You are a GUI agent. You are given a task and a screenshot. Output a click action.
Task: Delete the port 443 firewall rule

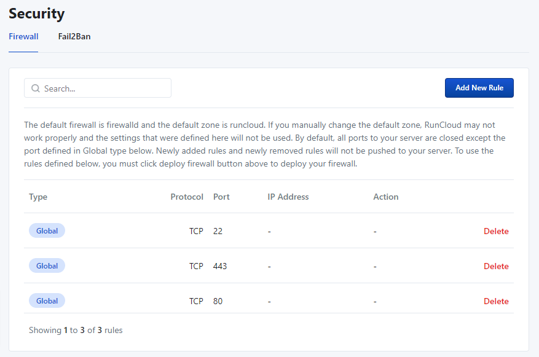(x=496, y=266)
